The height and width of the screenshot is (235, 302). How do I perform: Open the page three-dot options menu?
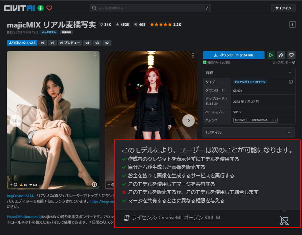click(292, 25)
